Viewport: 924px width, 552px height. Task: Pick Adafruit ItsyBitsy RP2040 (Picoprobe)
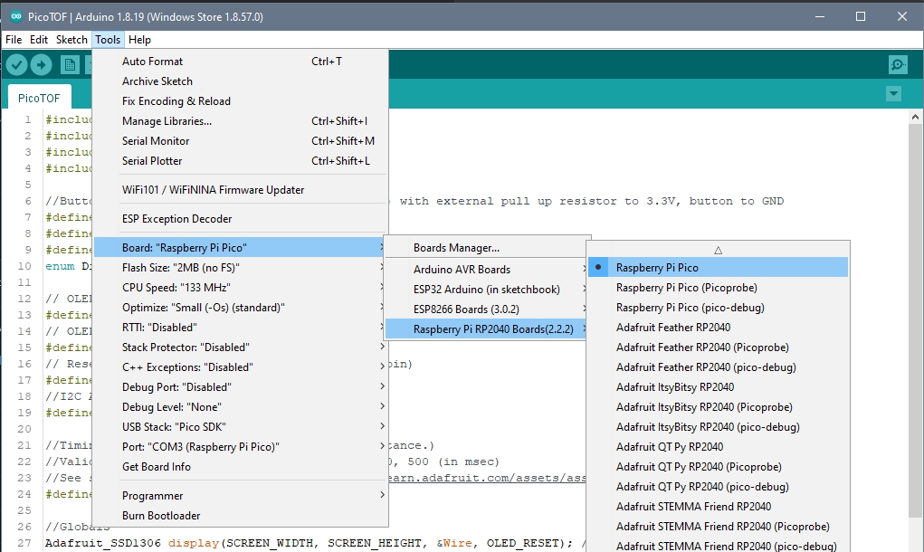(x=719, y=407)
